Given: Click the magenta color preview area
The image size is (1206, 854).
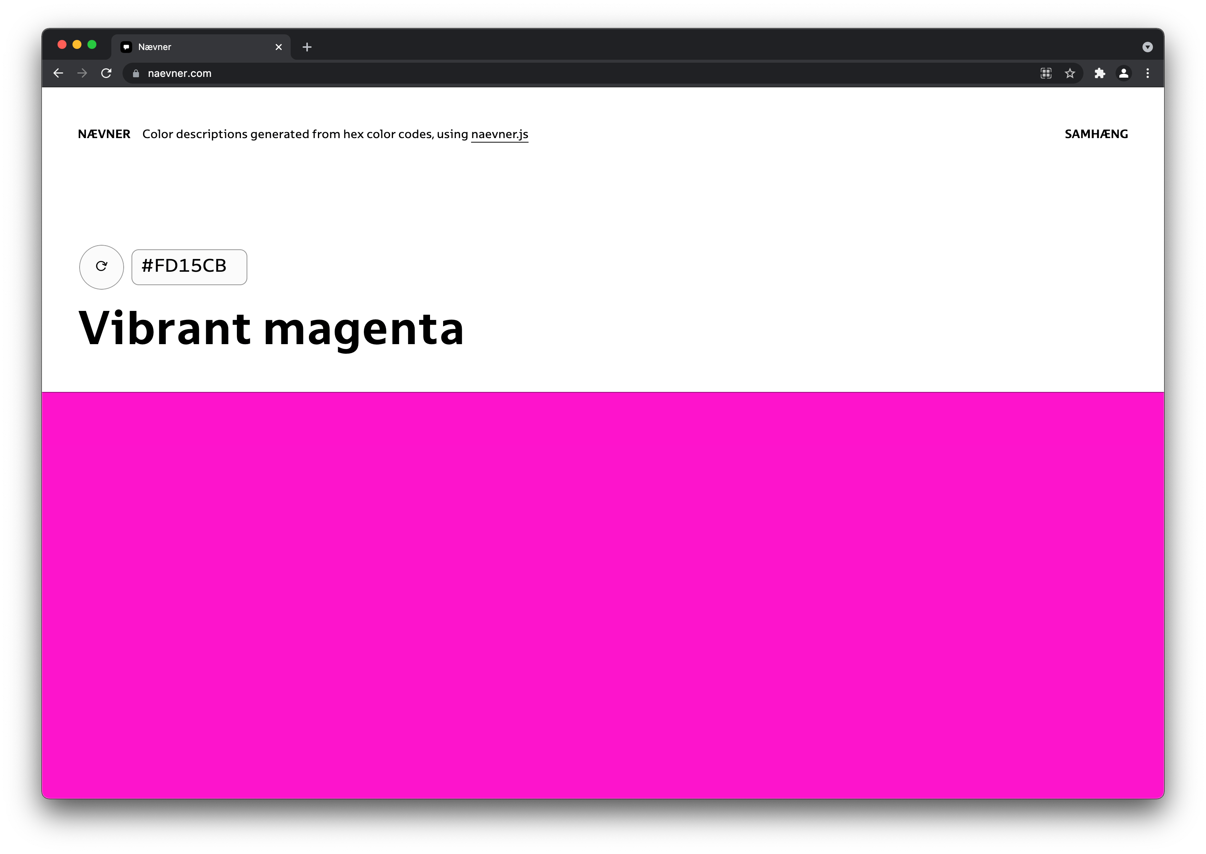Looking at the screenshot, I should [603, 594].
